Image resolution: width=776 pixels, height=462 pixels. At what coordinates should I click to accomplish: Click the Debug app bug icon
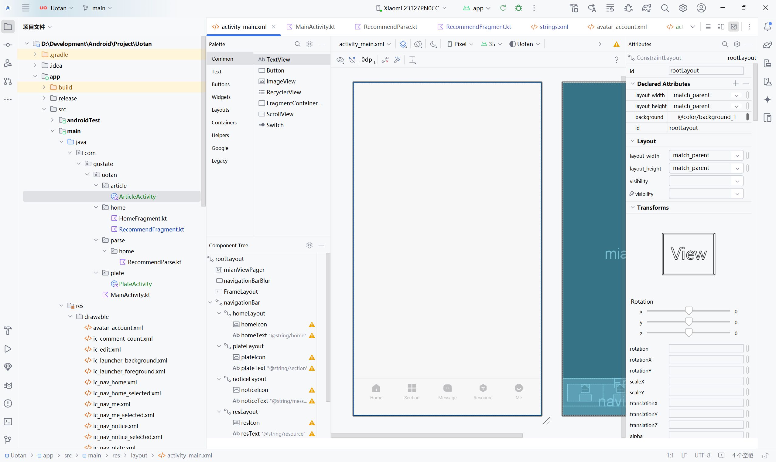[x=518, y=8]
